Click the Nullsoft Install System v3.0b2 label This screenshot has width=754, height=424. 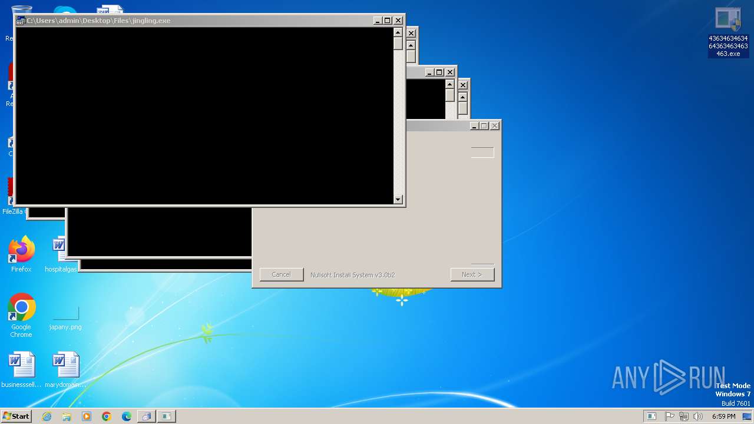point(352,275)
